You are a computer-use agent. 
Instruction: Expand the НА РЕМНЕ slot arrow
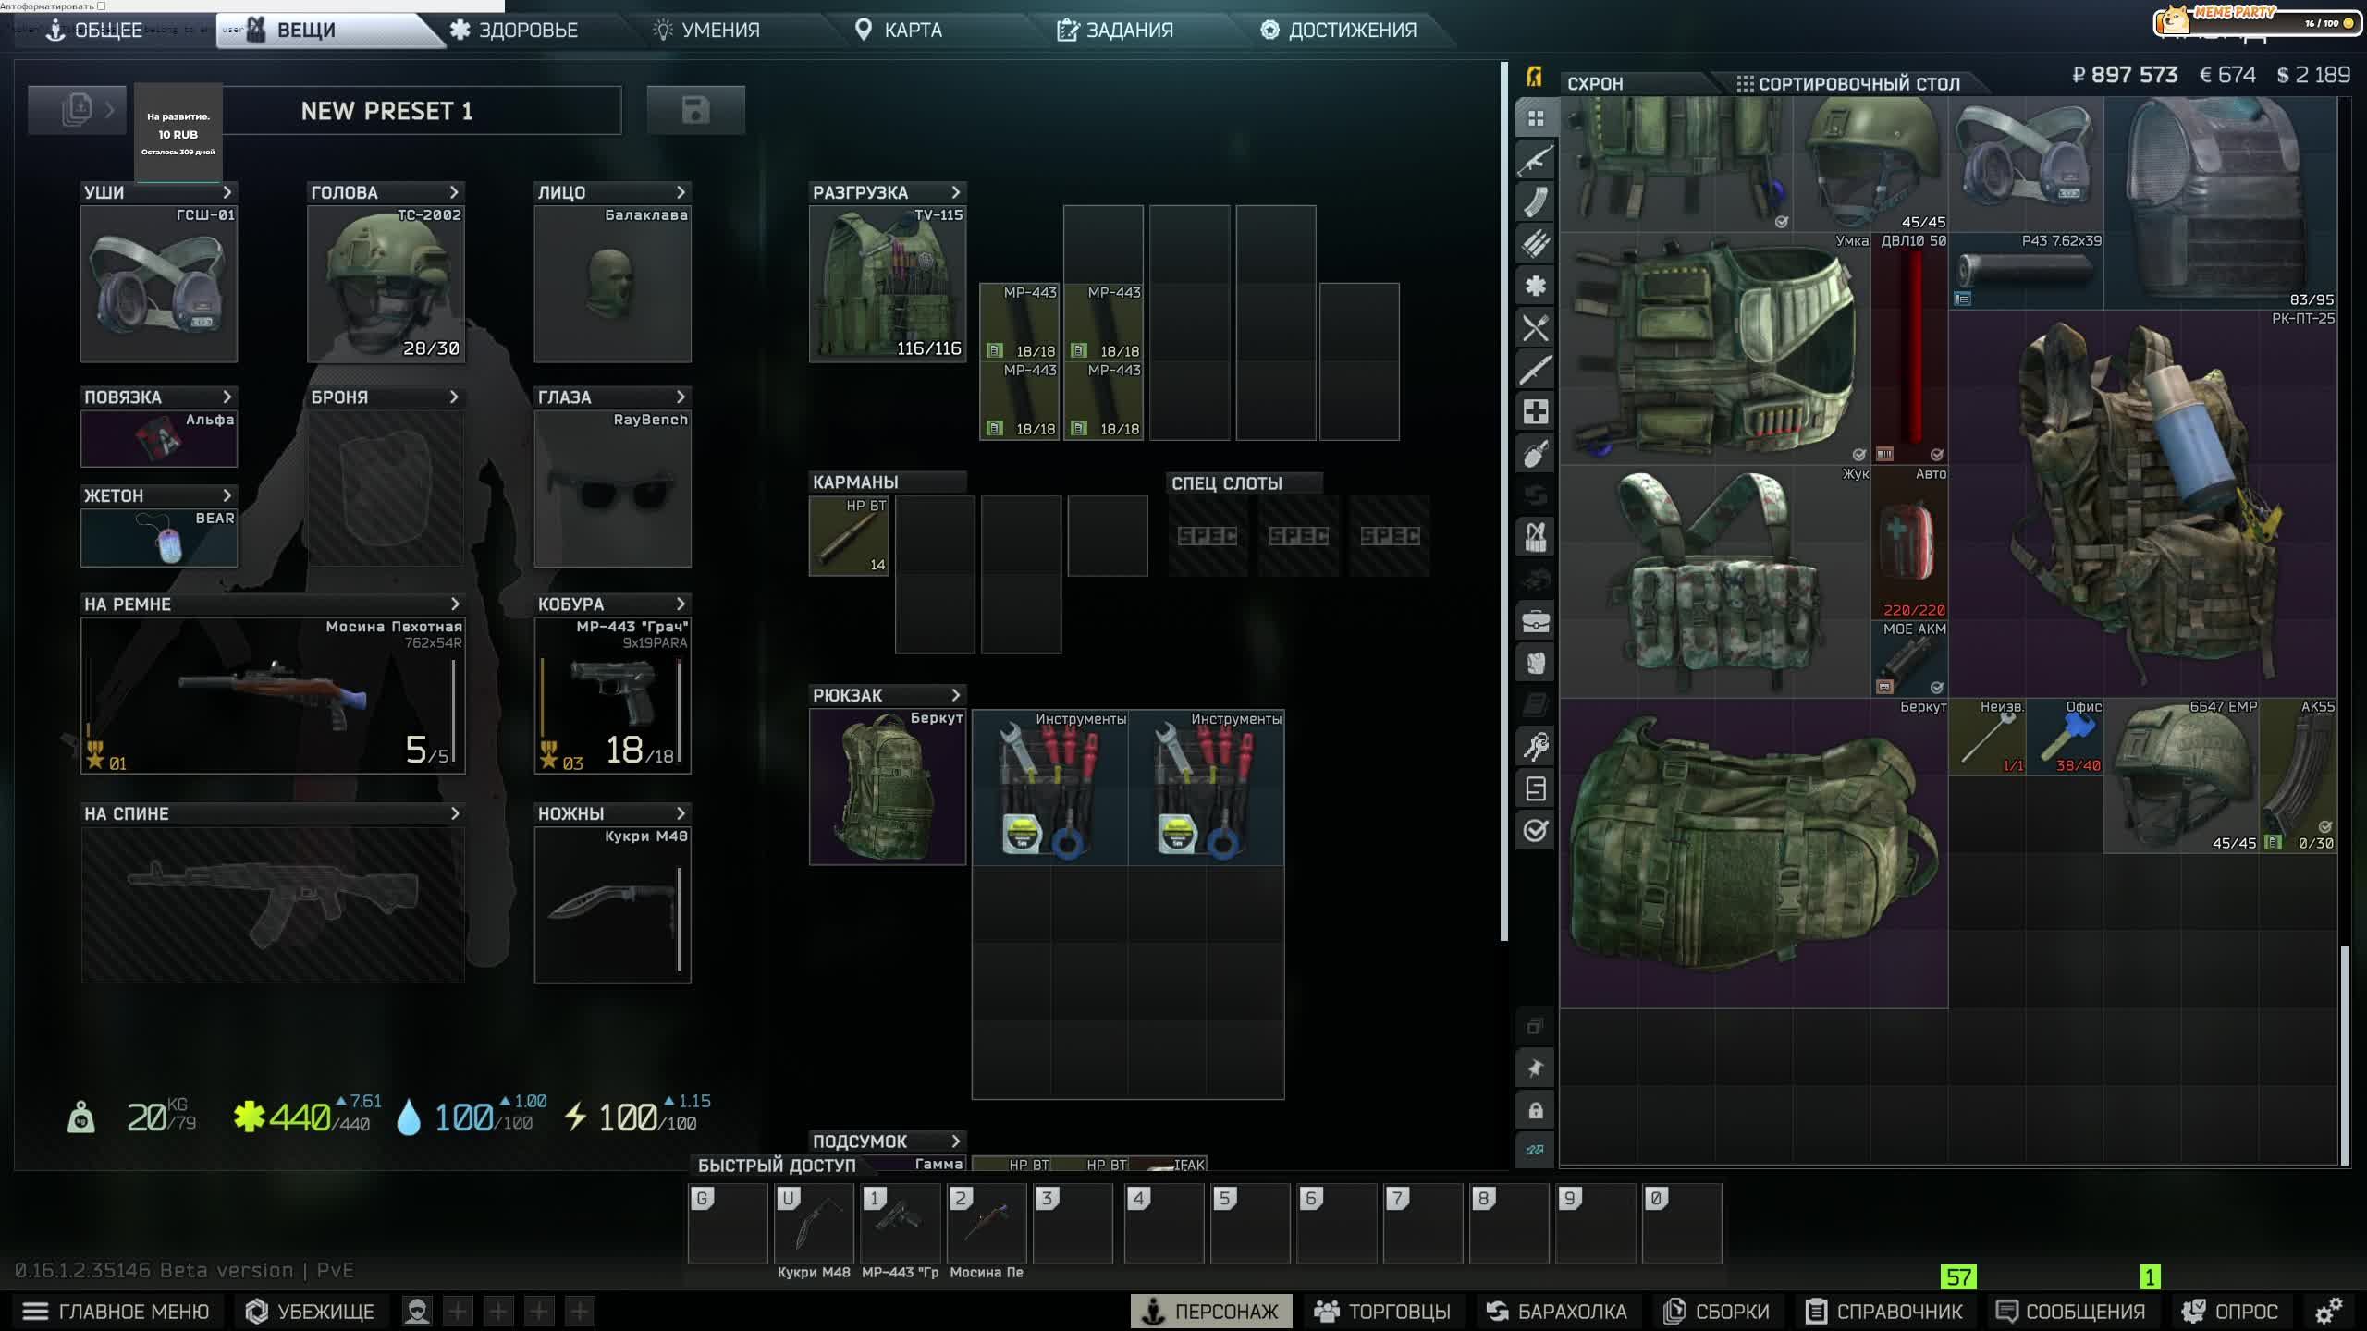(x=454, y=604)
